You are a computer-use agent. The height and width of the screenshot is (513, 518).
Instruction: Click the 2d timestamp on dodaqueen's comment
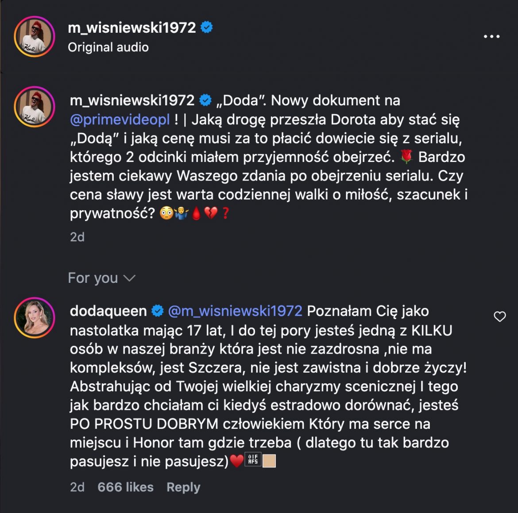click(77, 487)
